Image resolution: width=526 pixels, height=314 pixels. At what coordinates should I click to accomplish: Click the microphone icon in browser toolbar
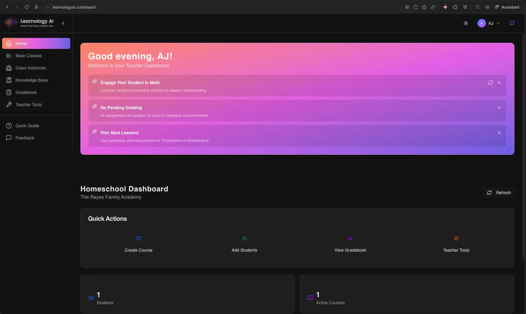(x=36, y=7)
